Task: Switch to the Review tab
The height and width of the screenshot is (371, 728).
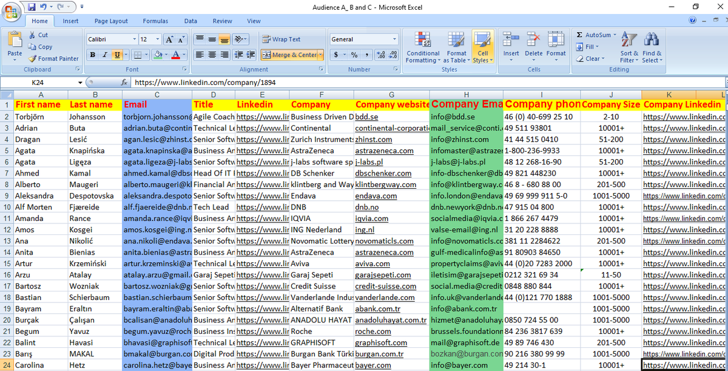Action: [x=222, y=21]
